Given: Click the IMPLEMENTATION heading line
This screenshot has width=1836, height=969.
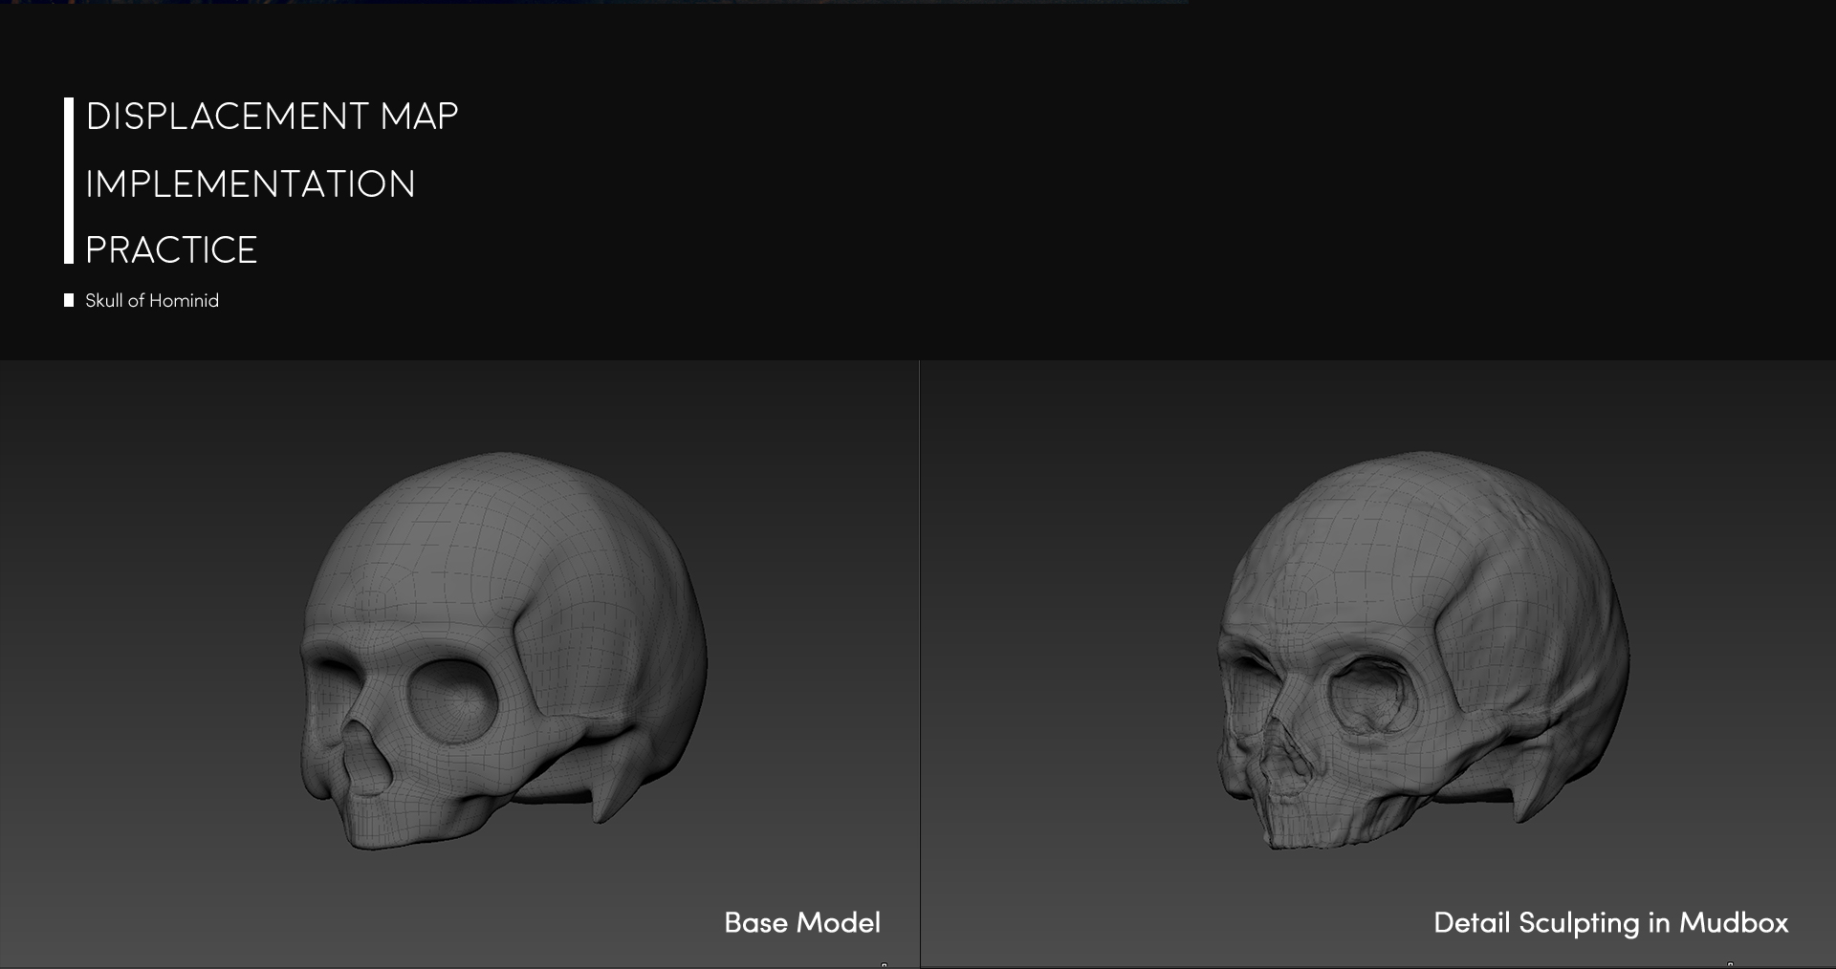Looking at the screenshot, I should click(251, 183).
